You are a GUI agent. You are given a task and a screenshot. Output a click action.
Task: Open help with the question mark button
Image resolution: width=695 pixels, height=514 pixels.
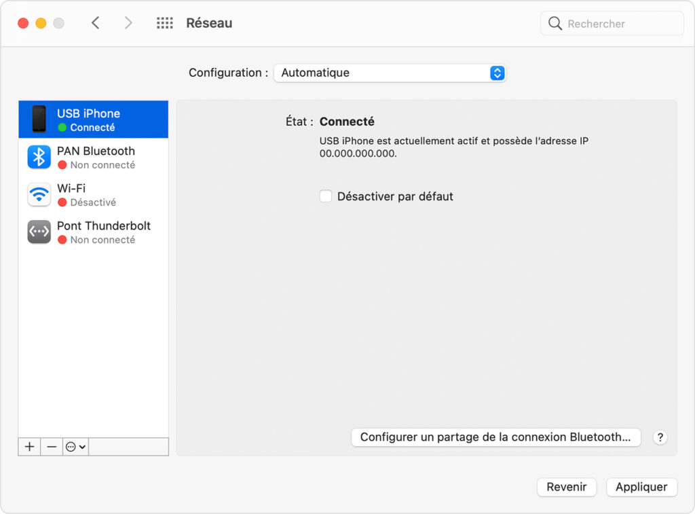tap(660, 437)
